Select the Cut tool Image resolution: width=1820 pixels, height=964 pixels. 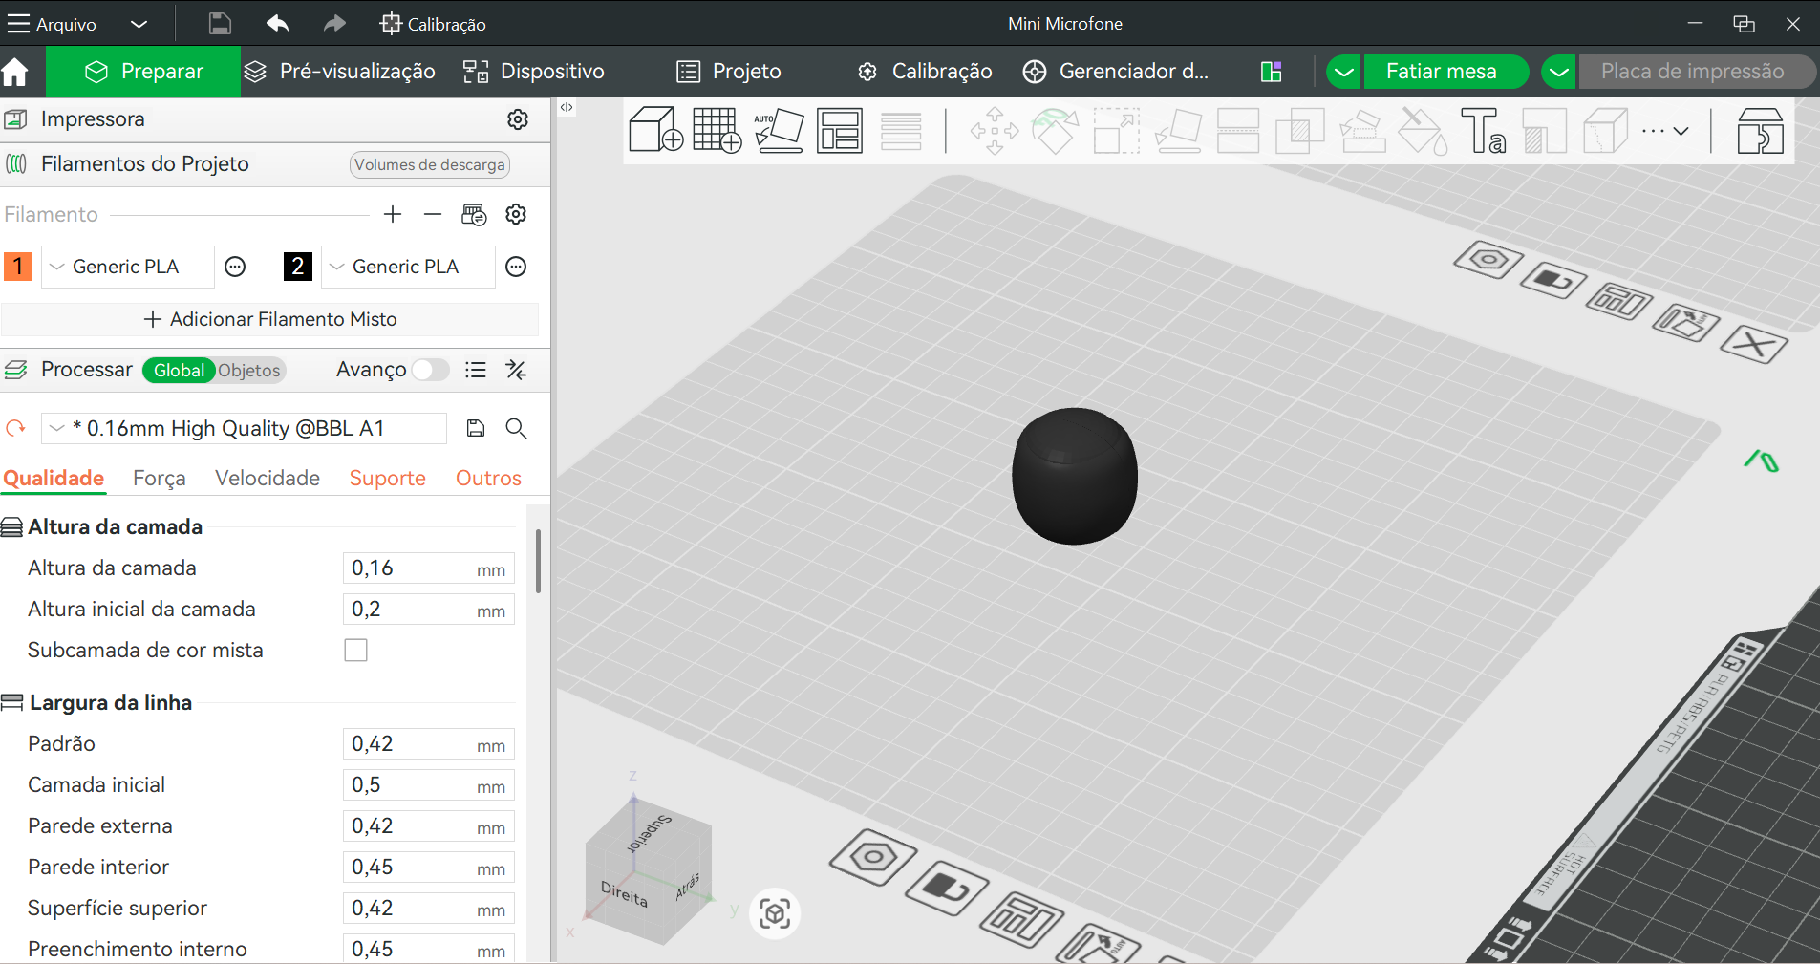coord(1238,131)
